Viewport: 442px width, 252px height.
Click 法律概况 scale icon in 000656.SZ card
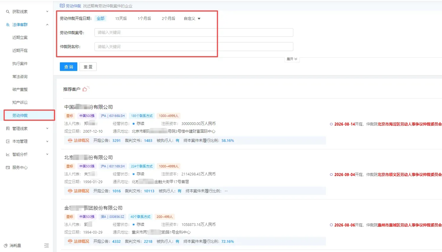70,241
